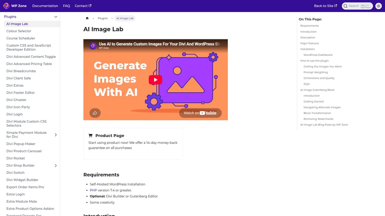
Task: Jump to Ai Image Gutenberg Block section
Action: (317, 90)
